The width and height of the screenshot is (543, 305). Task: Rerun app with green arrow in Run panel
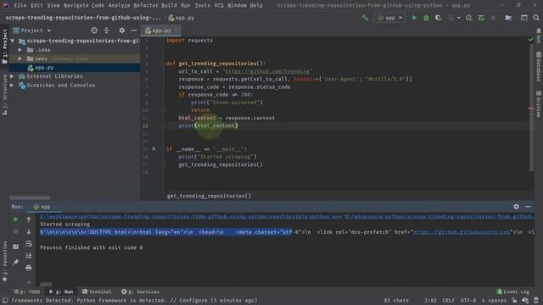pyautogui.click(x=15, y=219)
